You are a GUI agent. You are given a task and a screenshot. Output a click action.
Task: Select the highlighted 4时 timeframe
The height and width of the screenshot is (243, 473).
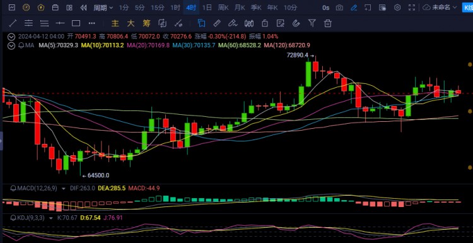point(191,8)
